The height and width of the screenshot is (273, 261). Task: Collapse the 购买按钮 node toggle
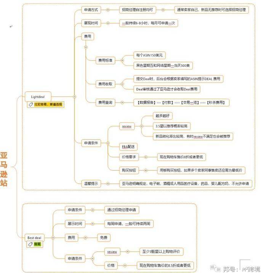click(146, 170)
